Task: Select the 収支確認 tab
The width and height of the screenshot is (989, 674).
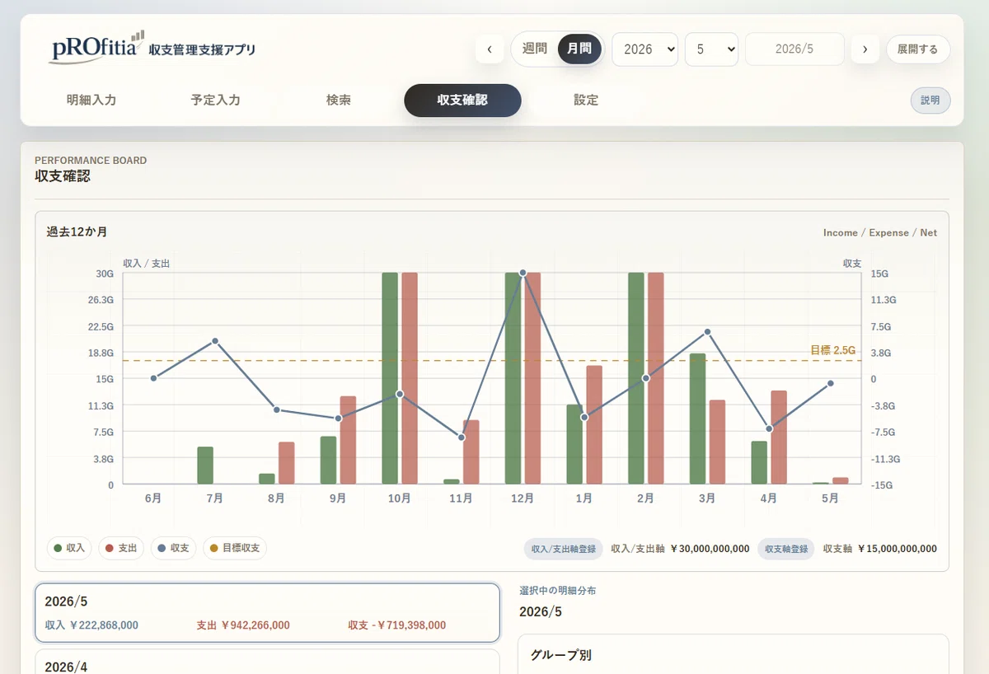Action: [x=462, y=101]
